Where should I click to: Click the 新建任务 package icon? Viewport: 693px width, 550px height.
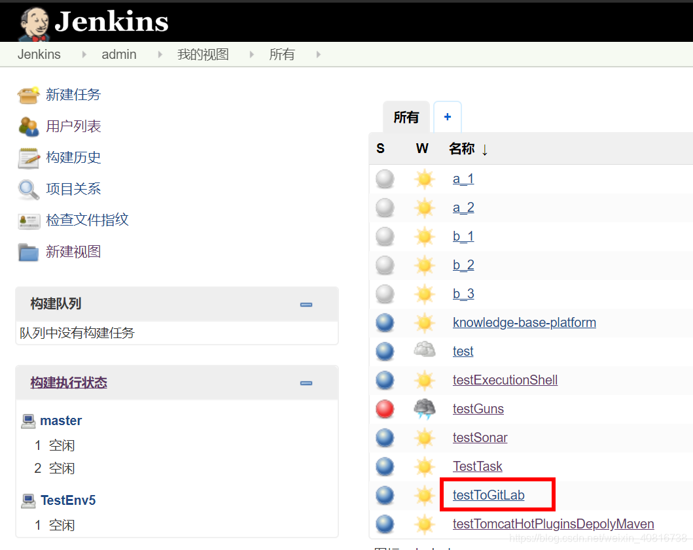pos(29,95)
